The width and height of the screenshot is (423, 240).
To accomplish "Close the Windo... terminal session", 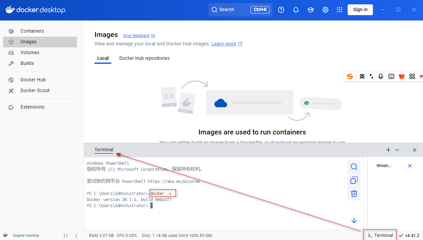I will (410, 166).
